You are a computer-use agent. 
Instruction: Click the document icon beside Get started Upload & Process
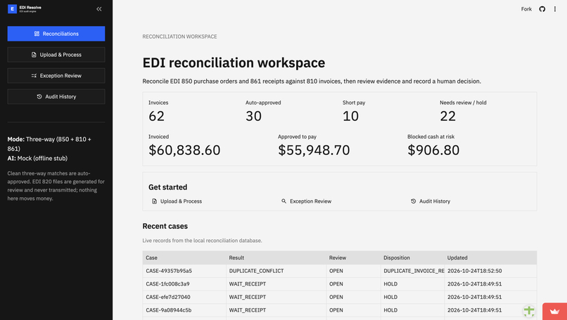pos(154,201)
